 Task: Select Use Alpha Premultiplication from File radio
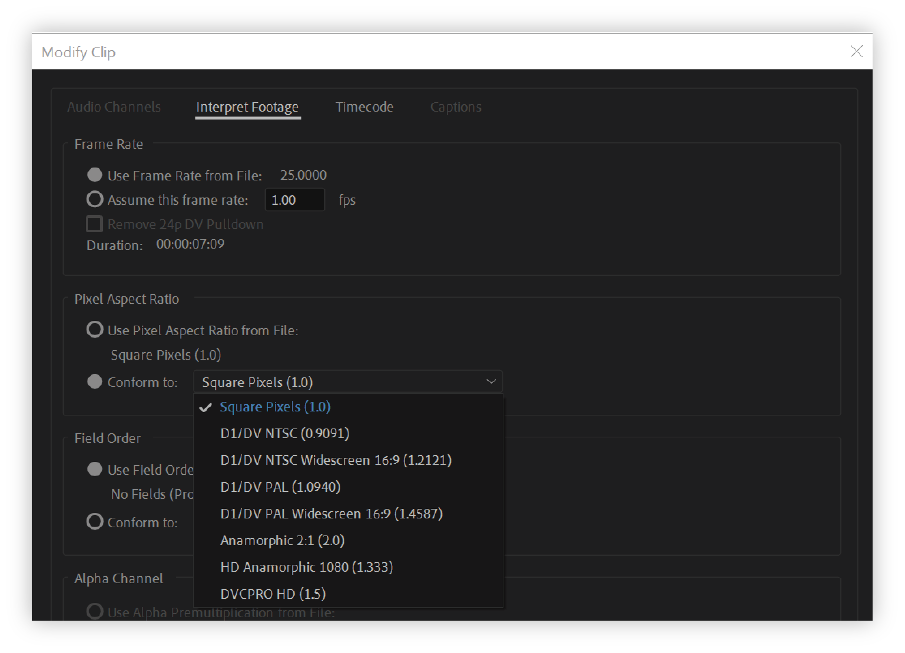click(95, 611)
